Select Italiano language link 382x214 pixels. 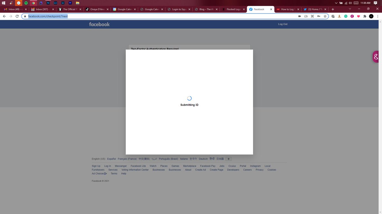tap(184, 159)
